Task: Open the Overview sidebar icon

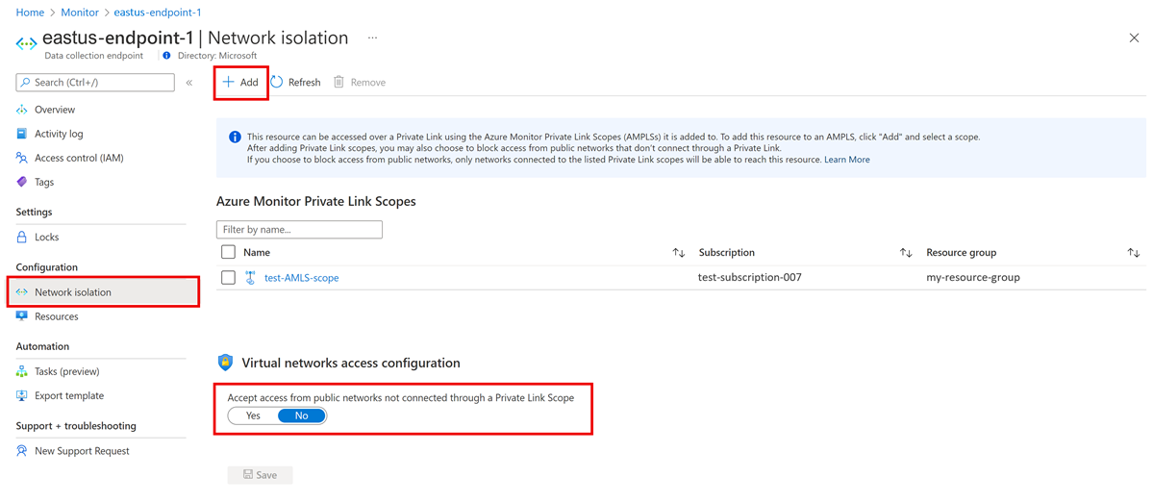Action: click(x=21, y=110)
